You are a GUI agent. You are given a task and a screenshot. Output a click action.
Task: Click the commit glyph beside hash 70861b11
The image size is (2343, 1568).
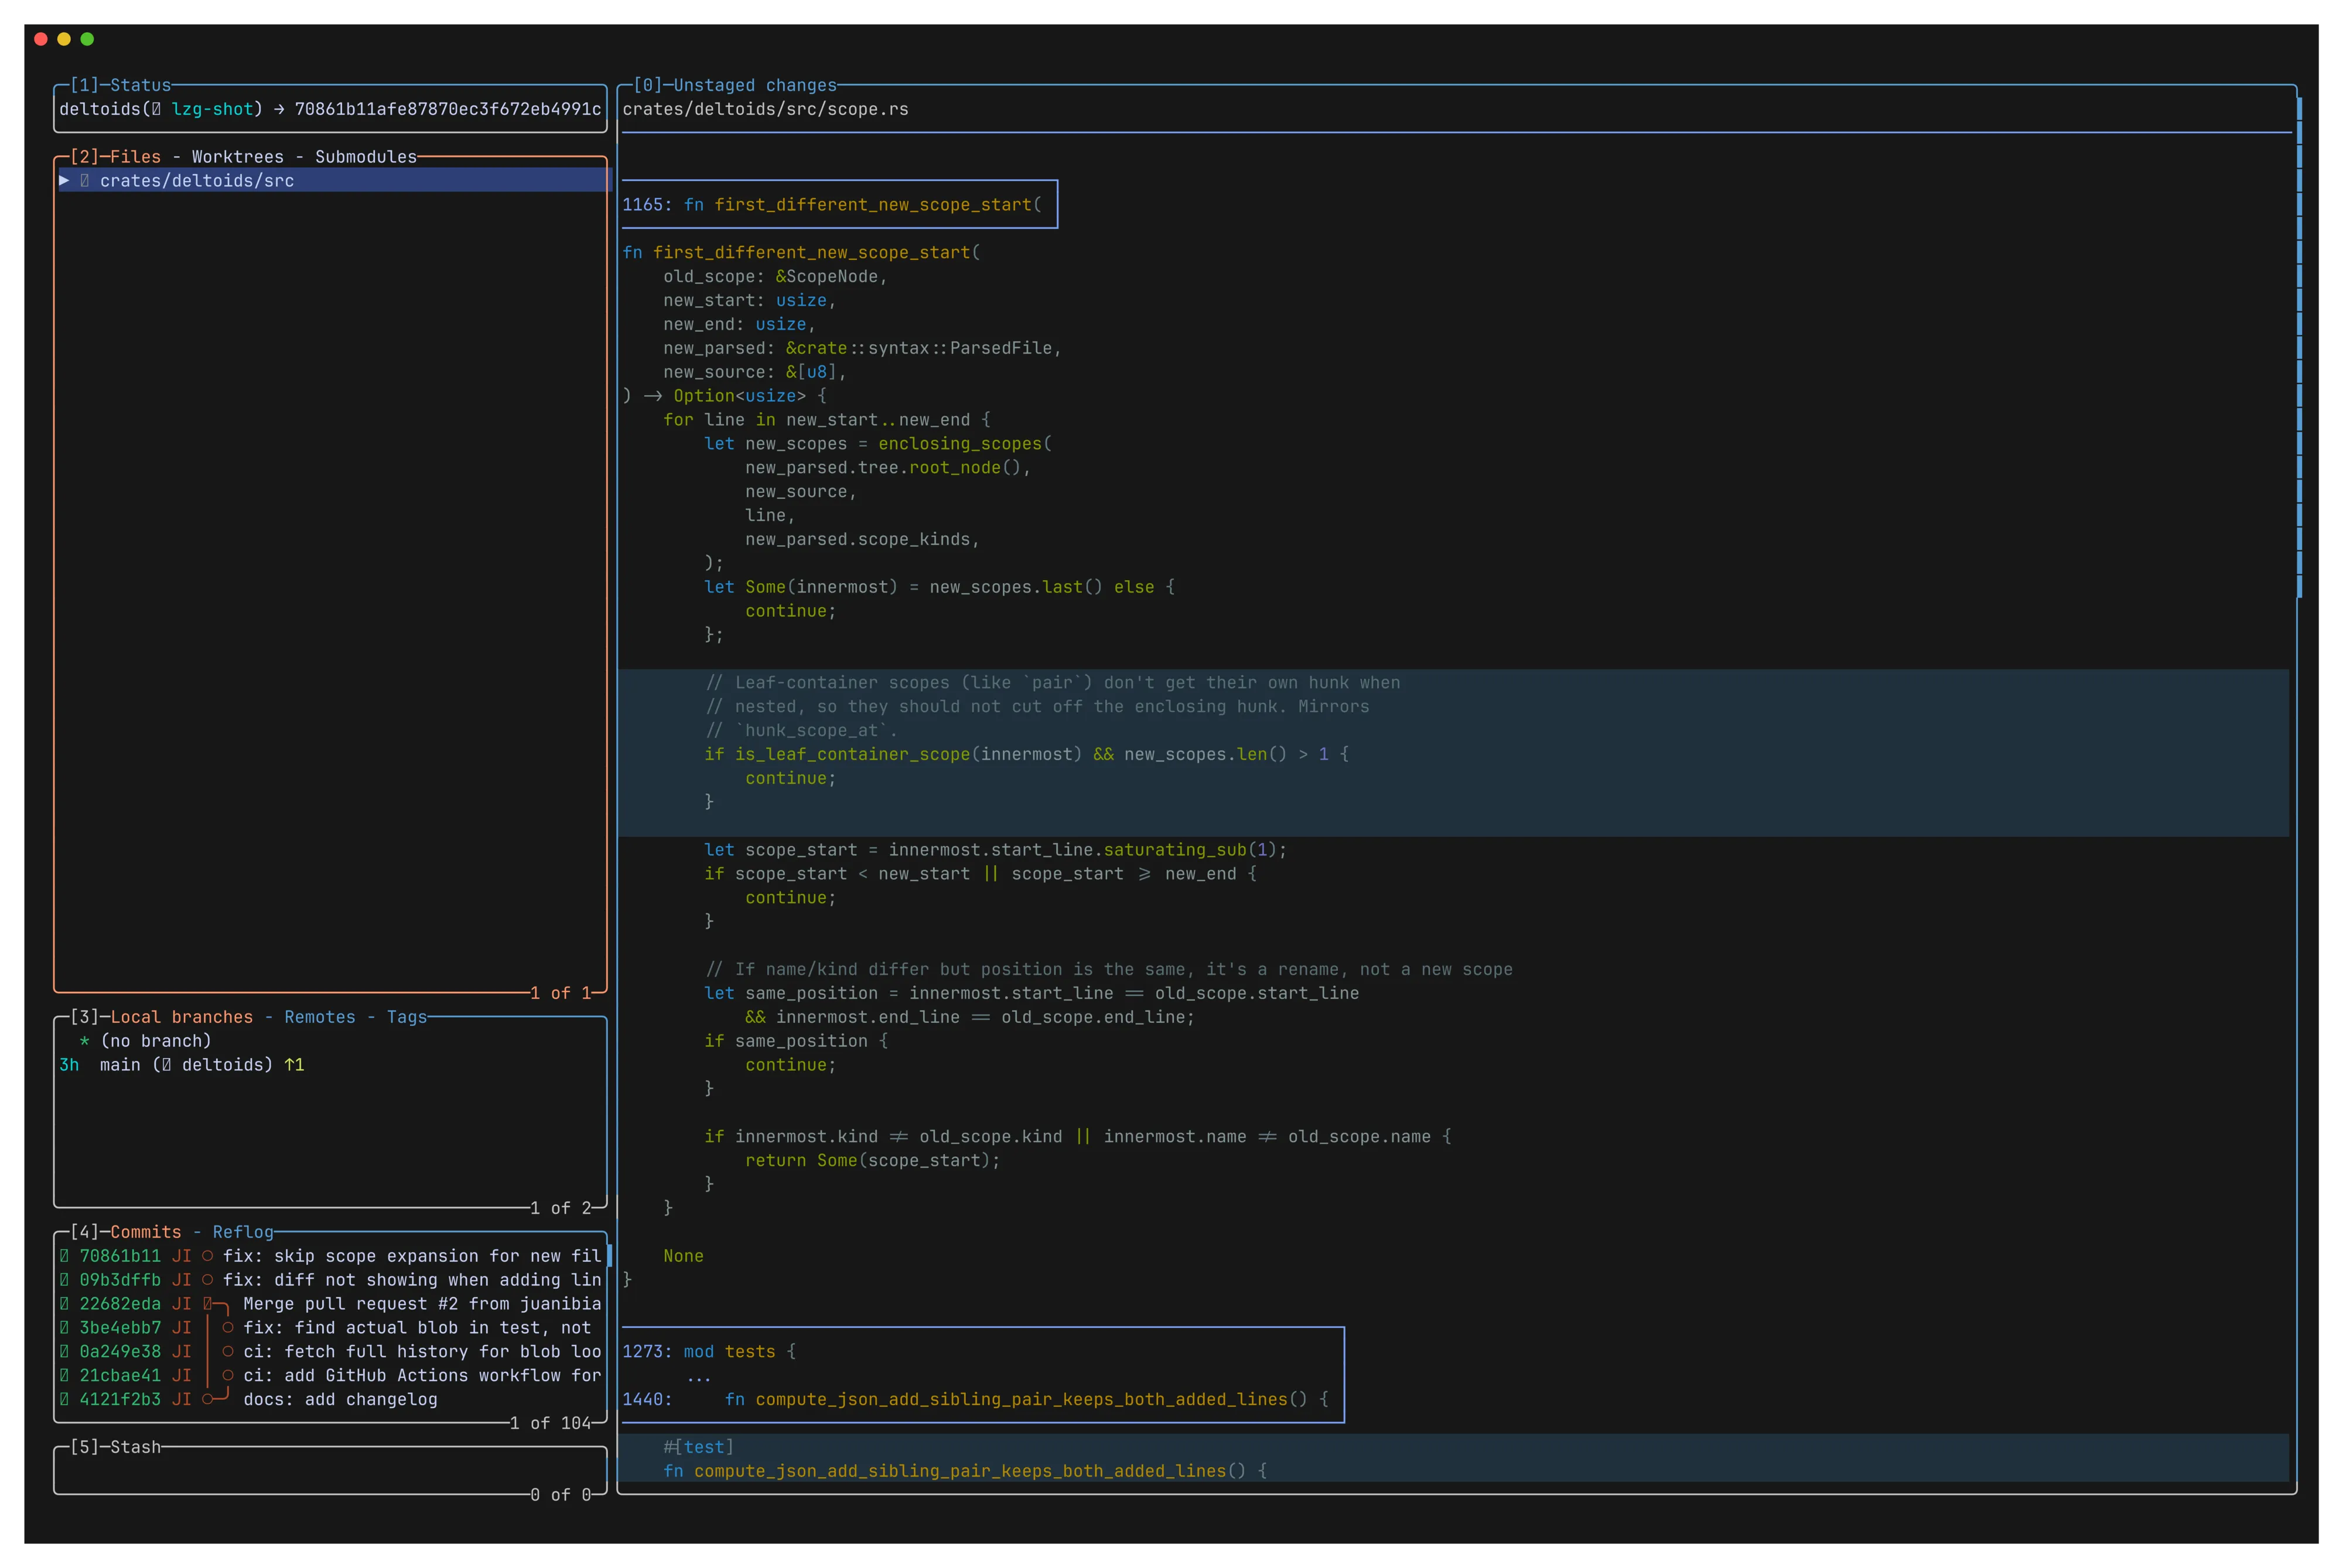click(64, 1256)
